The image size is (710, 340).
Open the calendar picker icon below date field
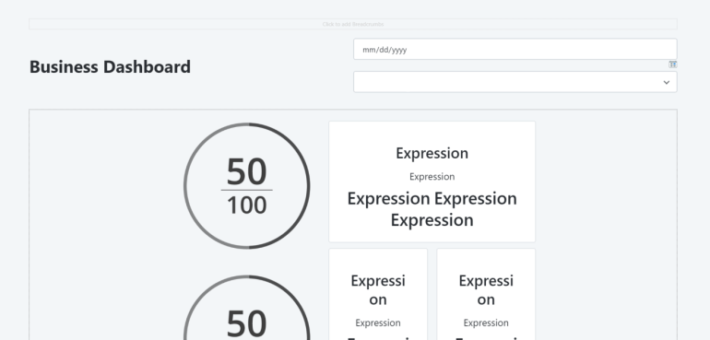[673, 64]
